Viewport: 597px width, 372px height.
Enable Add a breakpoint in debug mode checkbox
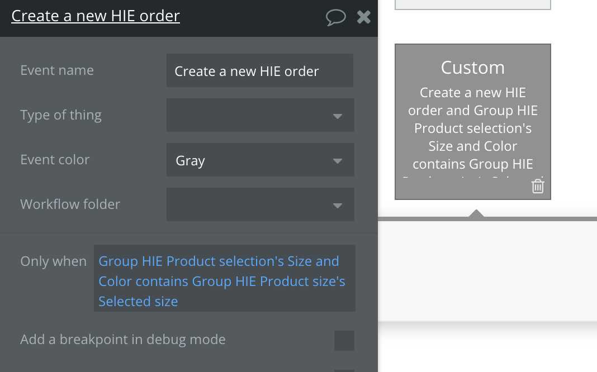344,340
